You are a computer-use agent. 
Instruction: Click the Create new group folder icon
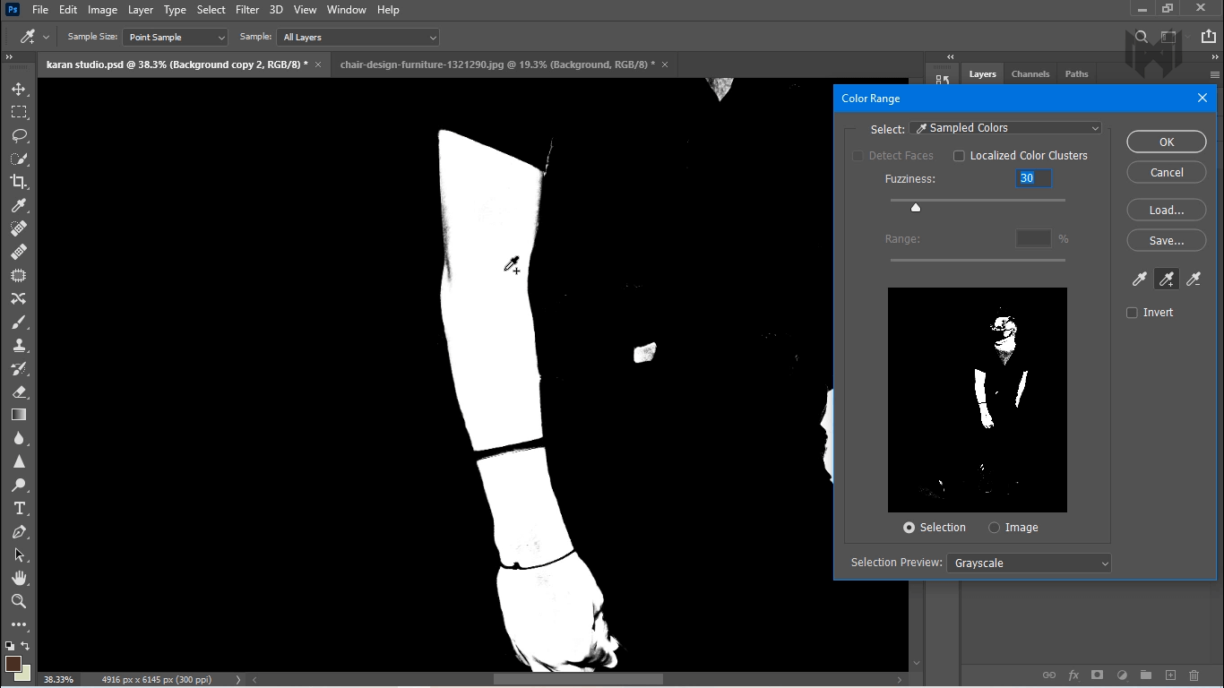pyautogui.click(x=1146, y=675)
